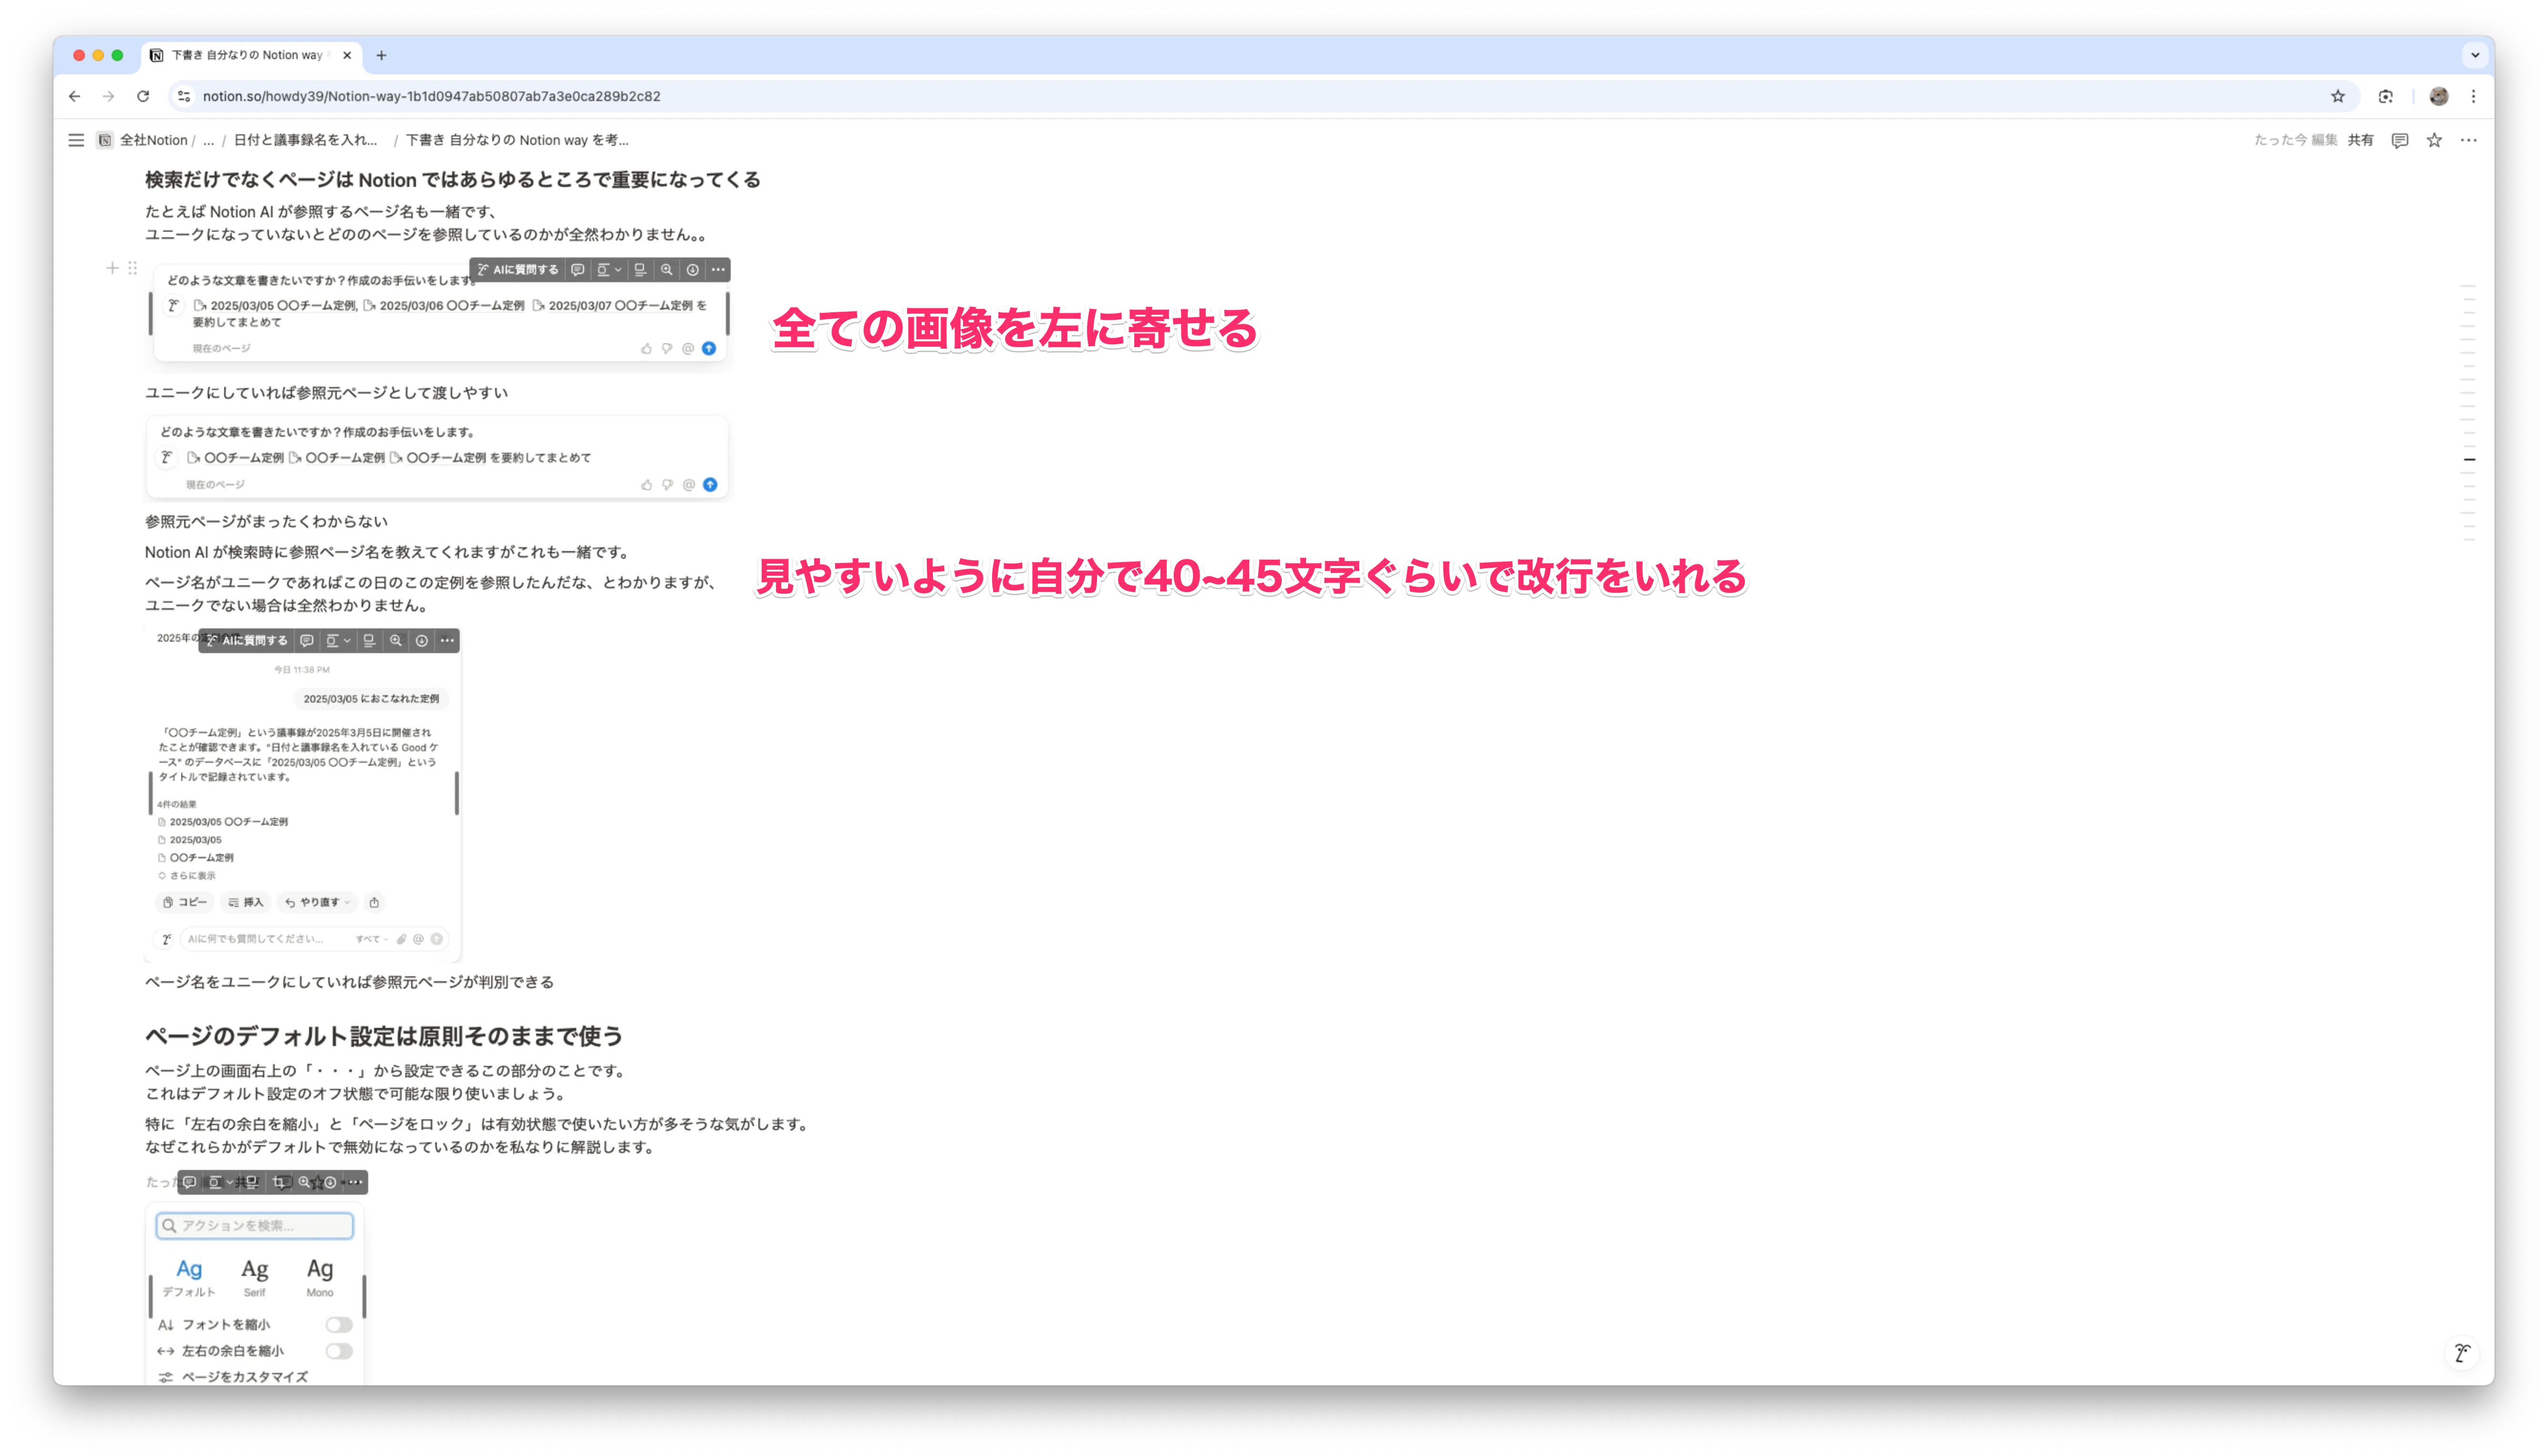Reload the page in the browser

click(143, 96)
